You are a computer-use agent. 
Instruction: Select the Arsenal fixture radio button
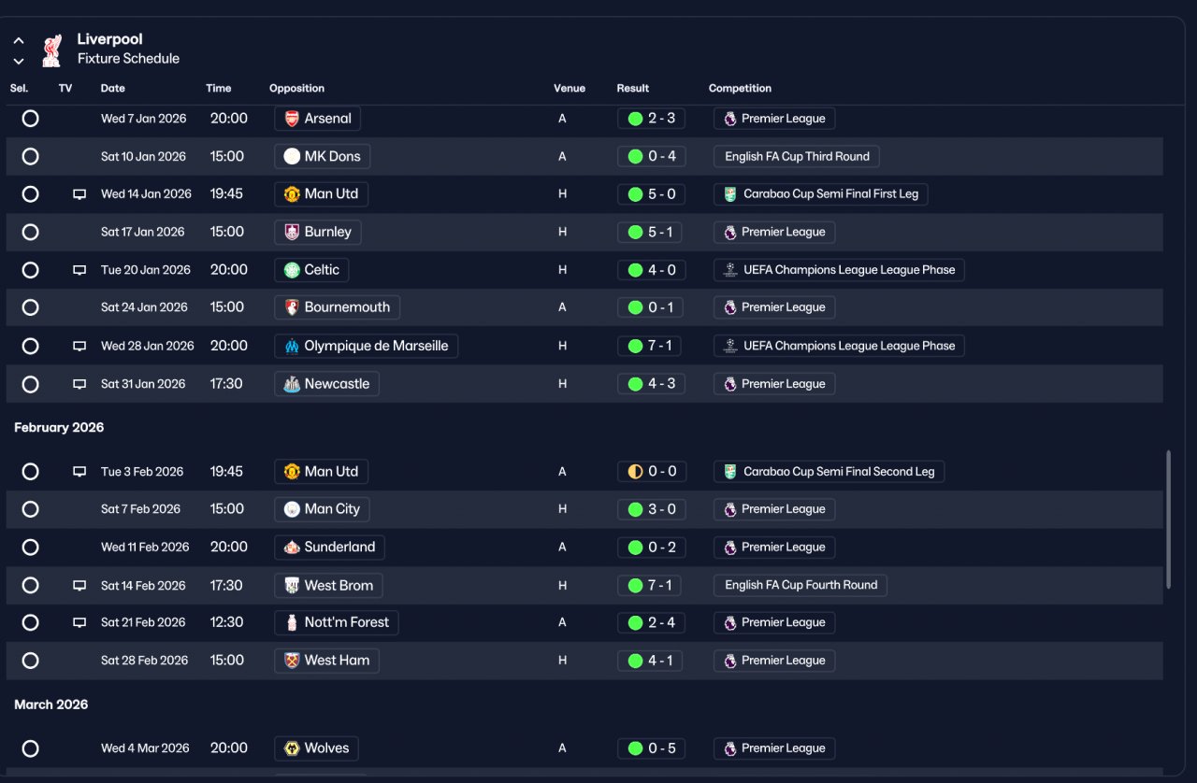coord(30,119)
